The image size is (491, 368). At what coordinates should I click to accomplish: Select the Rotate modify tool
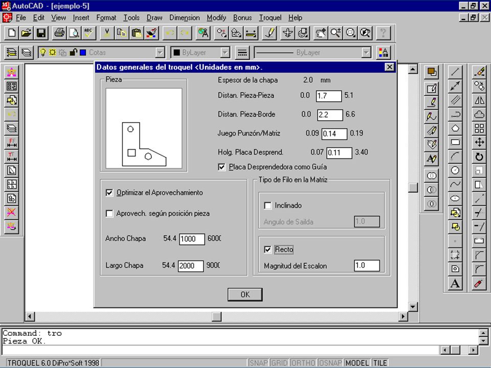pos(479,156)
